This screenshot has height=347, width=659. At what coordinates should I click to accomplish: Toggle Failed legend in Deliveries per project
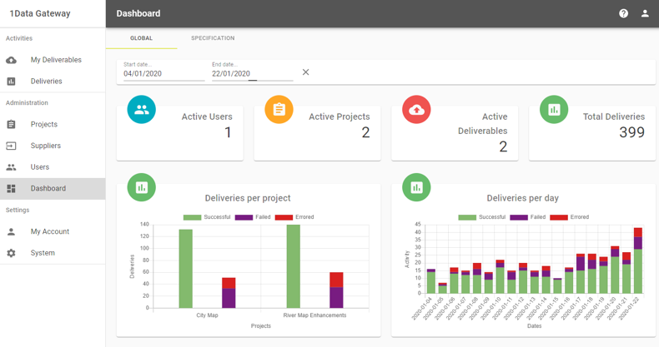(254, 217)
